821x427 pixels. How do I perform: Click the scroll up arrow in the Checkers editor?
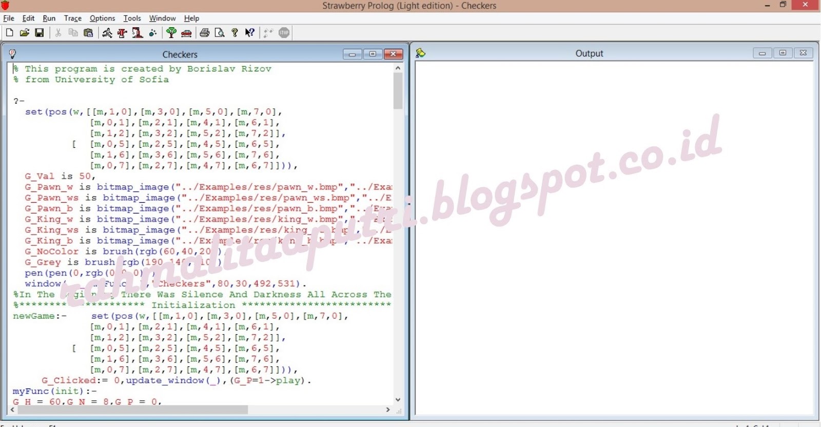[398, 68]
